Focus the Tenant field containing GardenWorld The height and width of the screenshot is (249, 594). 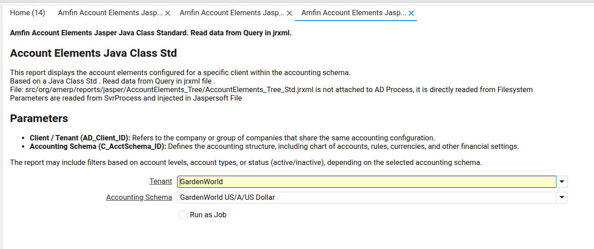click(366, 181)
